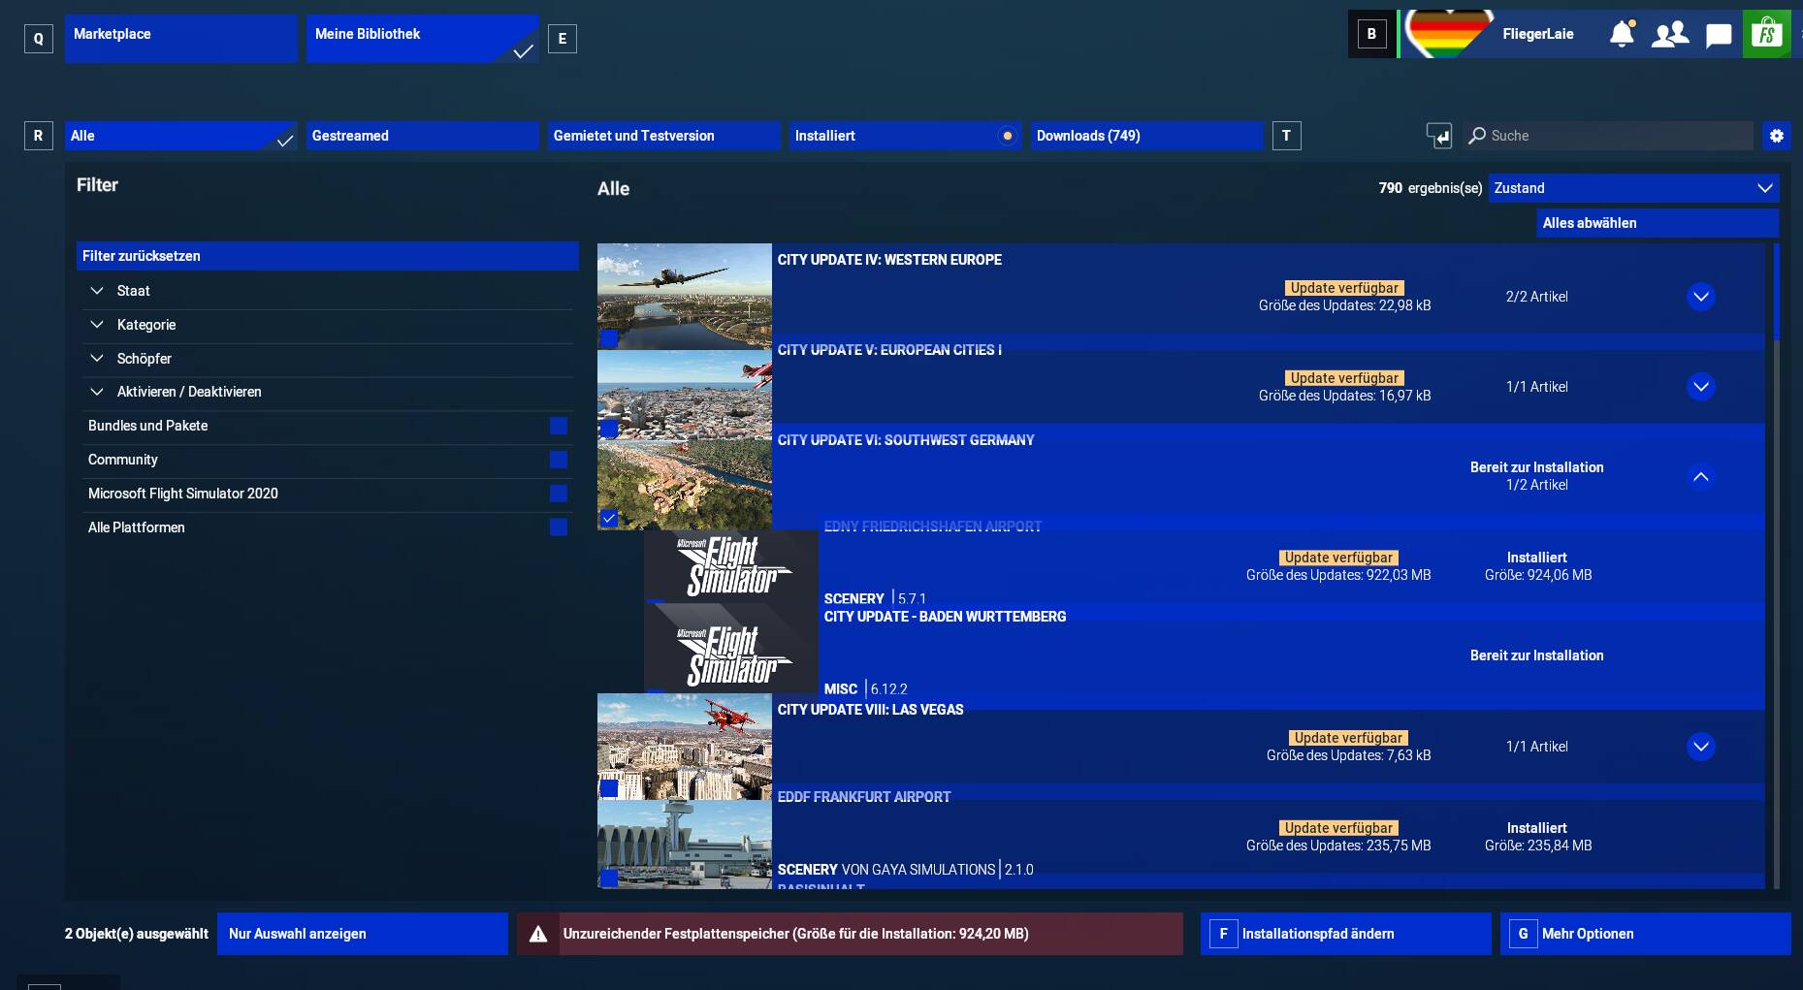Viewport: 1803px width, 990px height.
Task: Toggle the Bundles und Pakete checkbox
Action: [x=558, y=426]
